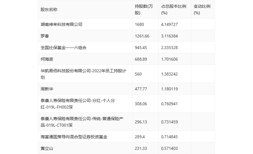Click the holdings value 688.89

[141, 59]
